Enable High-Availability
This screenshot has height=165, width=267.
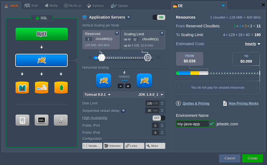[x=158, y=118]
